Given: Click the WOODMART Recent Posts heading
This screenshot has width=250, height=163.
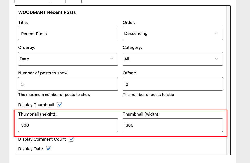Looking at the screenshot, I should (x=47, y=12).
